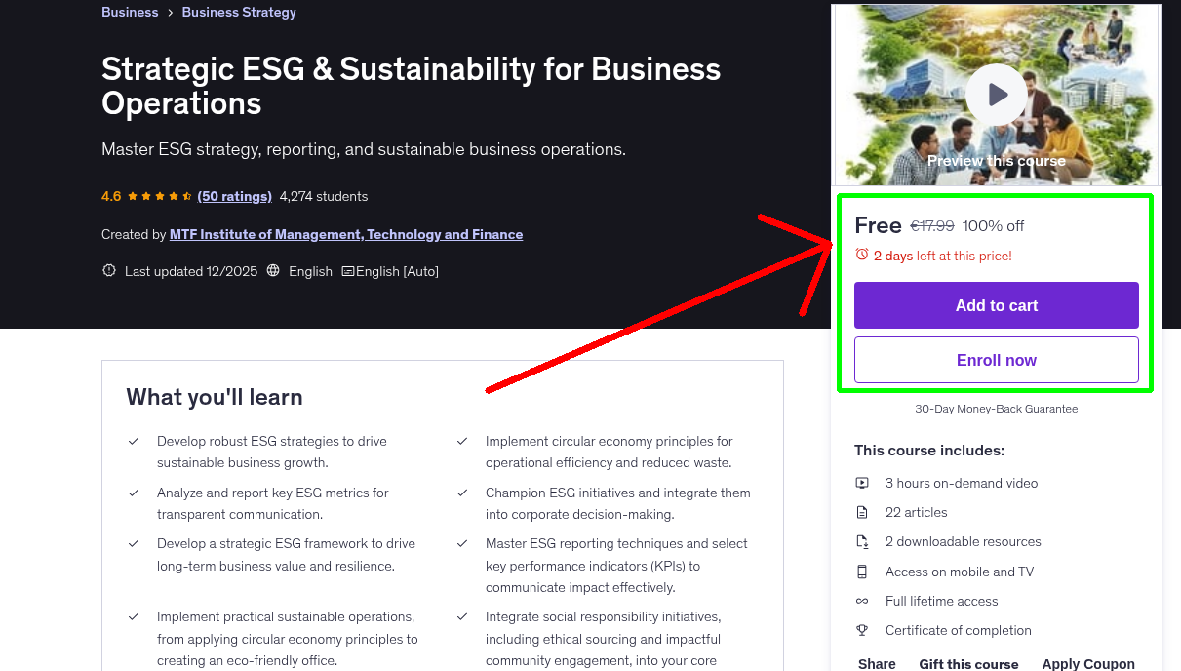The height and width of the screenshot is (671, 1181).
Task: Click the lifetime access infinity icon
Action: tap(862, 601)
